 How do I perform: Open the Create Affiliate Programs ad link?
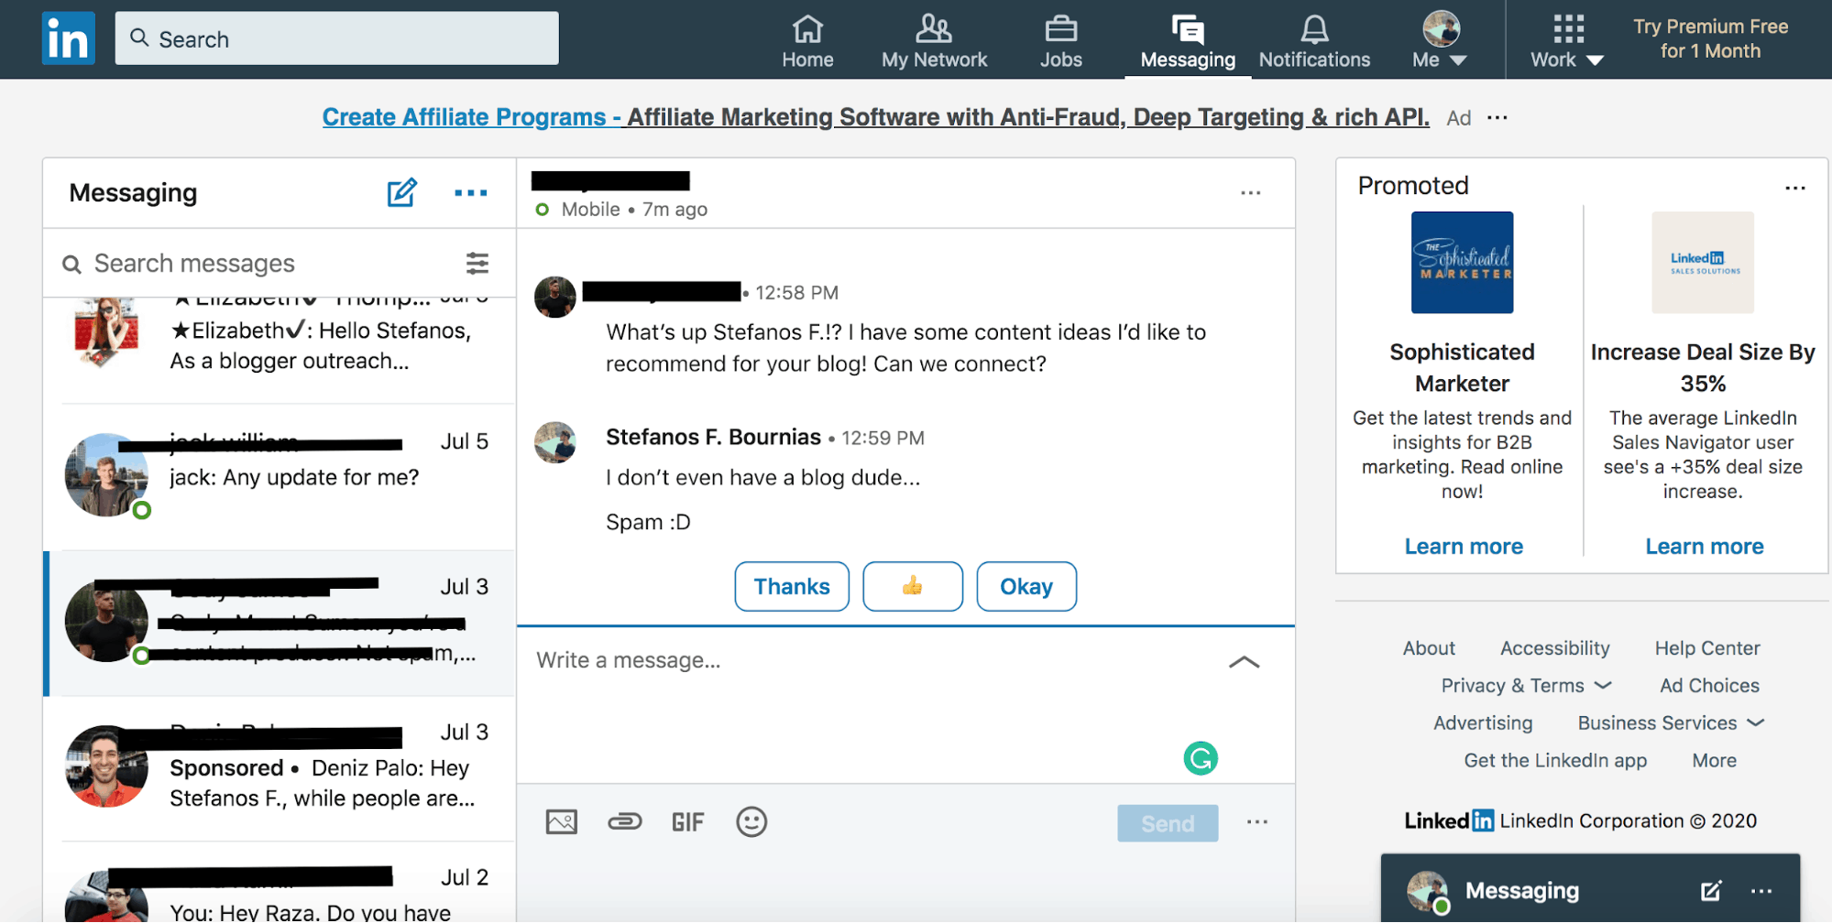pos(875,117)
